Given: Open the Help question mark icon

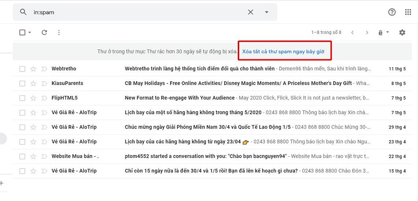Looking at the screenshot, I should point(391,12).
